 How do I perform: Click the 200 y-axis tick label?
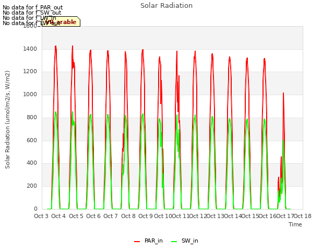(x=32, y=186)
